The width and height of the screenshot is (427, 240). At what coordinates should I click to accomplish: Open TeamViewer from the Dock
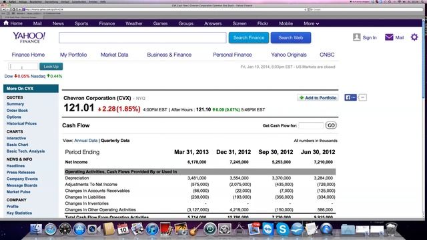(268, 229)
